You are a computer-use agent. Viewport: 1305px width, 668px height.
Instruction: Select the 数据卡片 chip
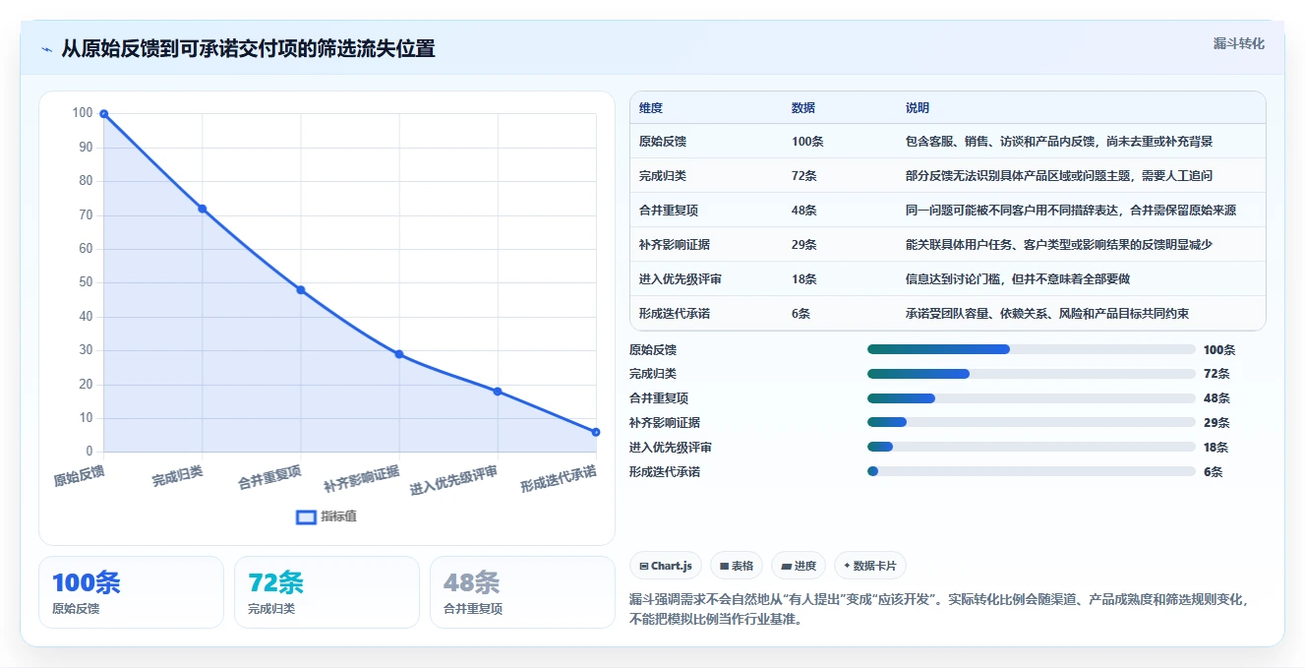click(870, 566)
